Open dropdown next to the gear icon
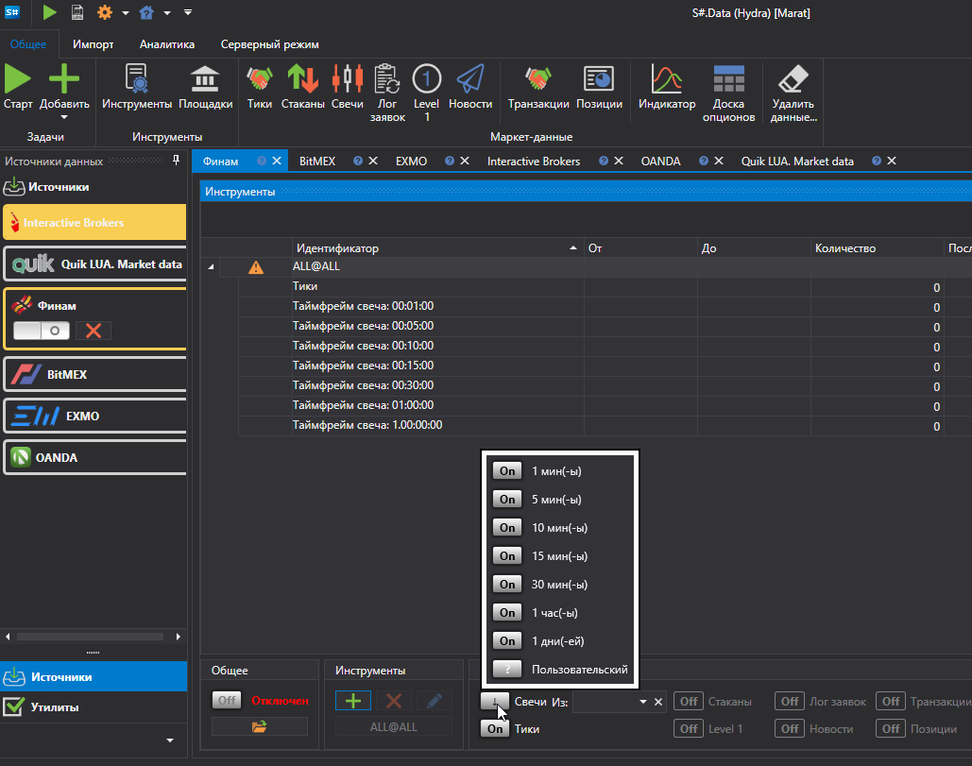This screenshot has height=766, width=972. pyautogui.click(x=126, y=12)
